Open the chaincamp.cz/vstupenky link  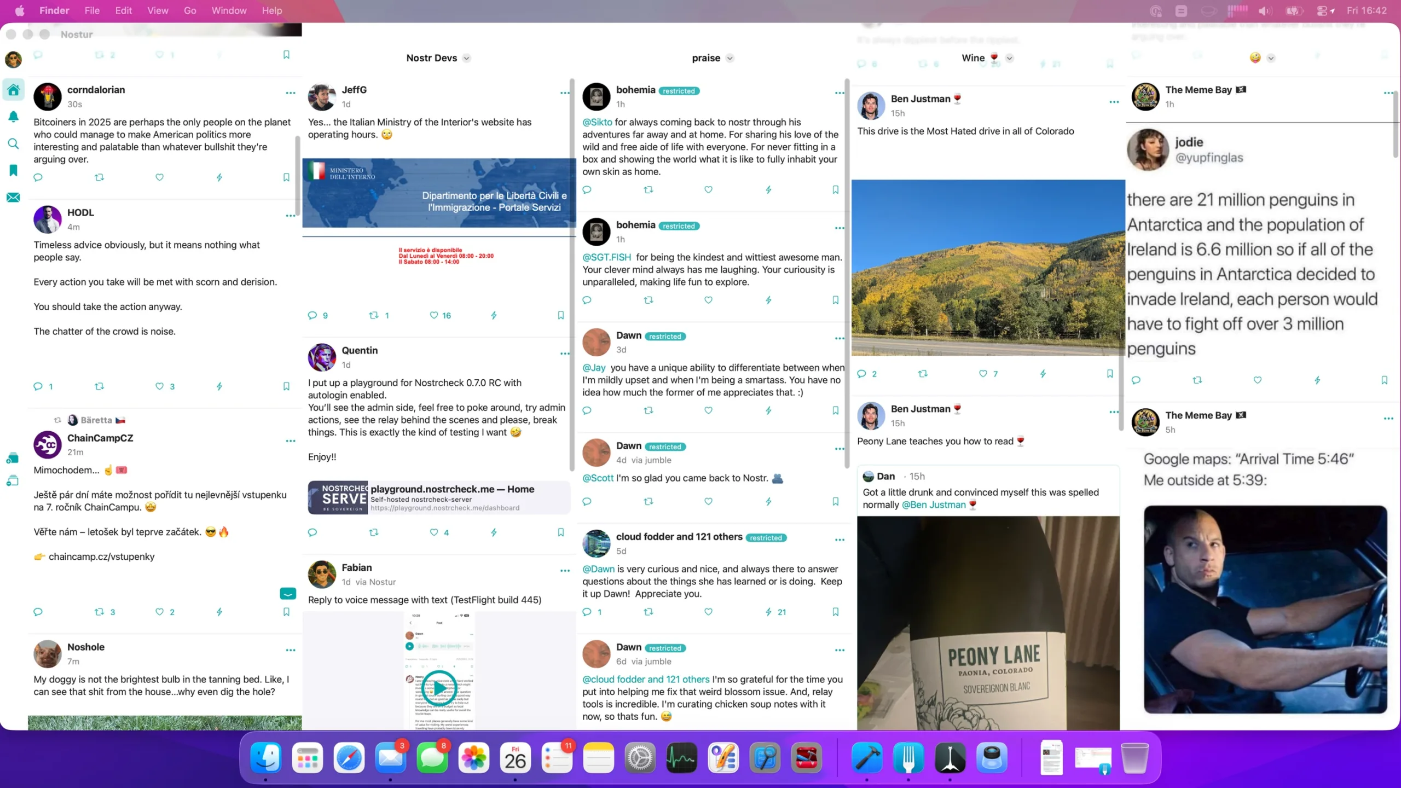tap(102, 557)
